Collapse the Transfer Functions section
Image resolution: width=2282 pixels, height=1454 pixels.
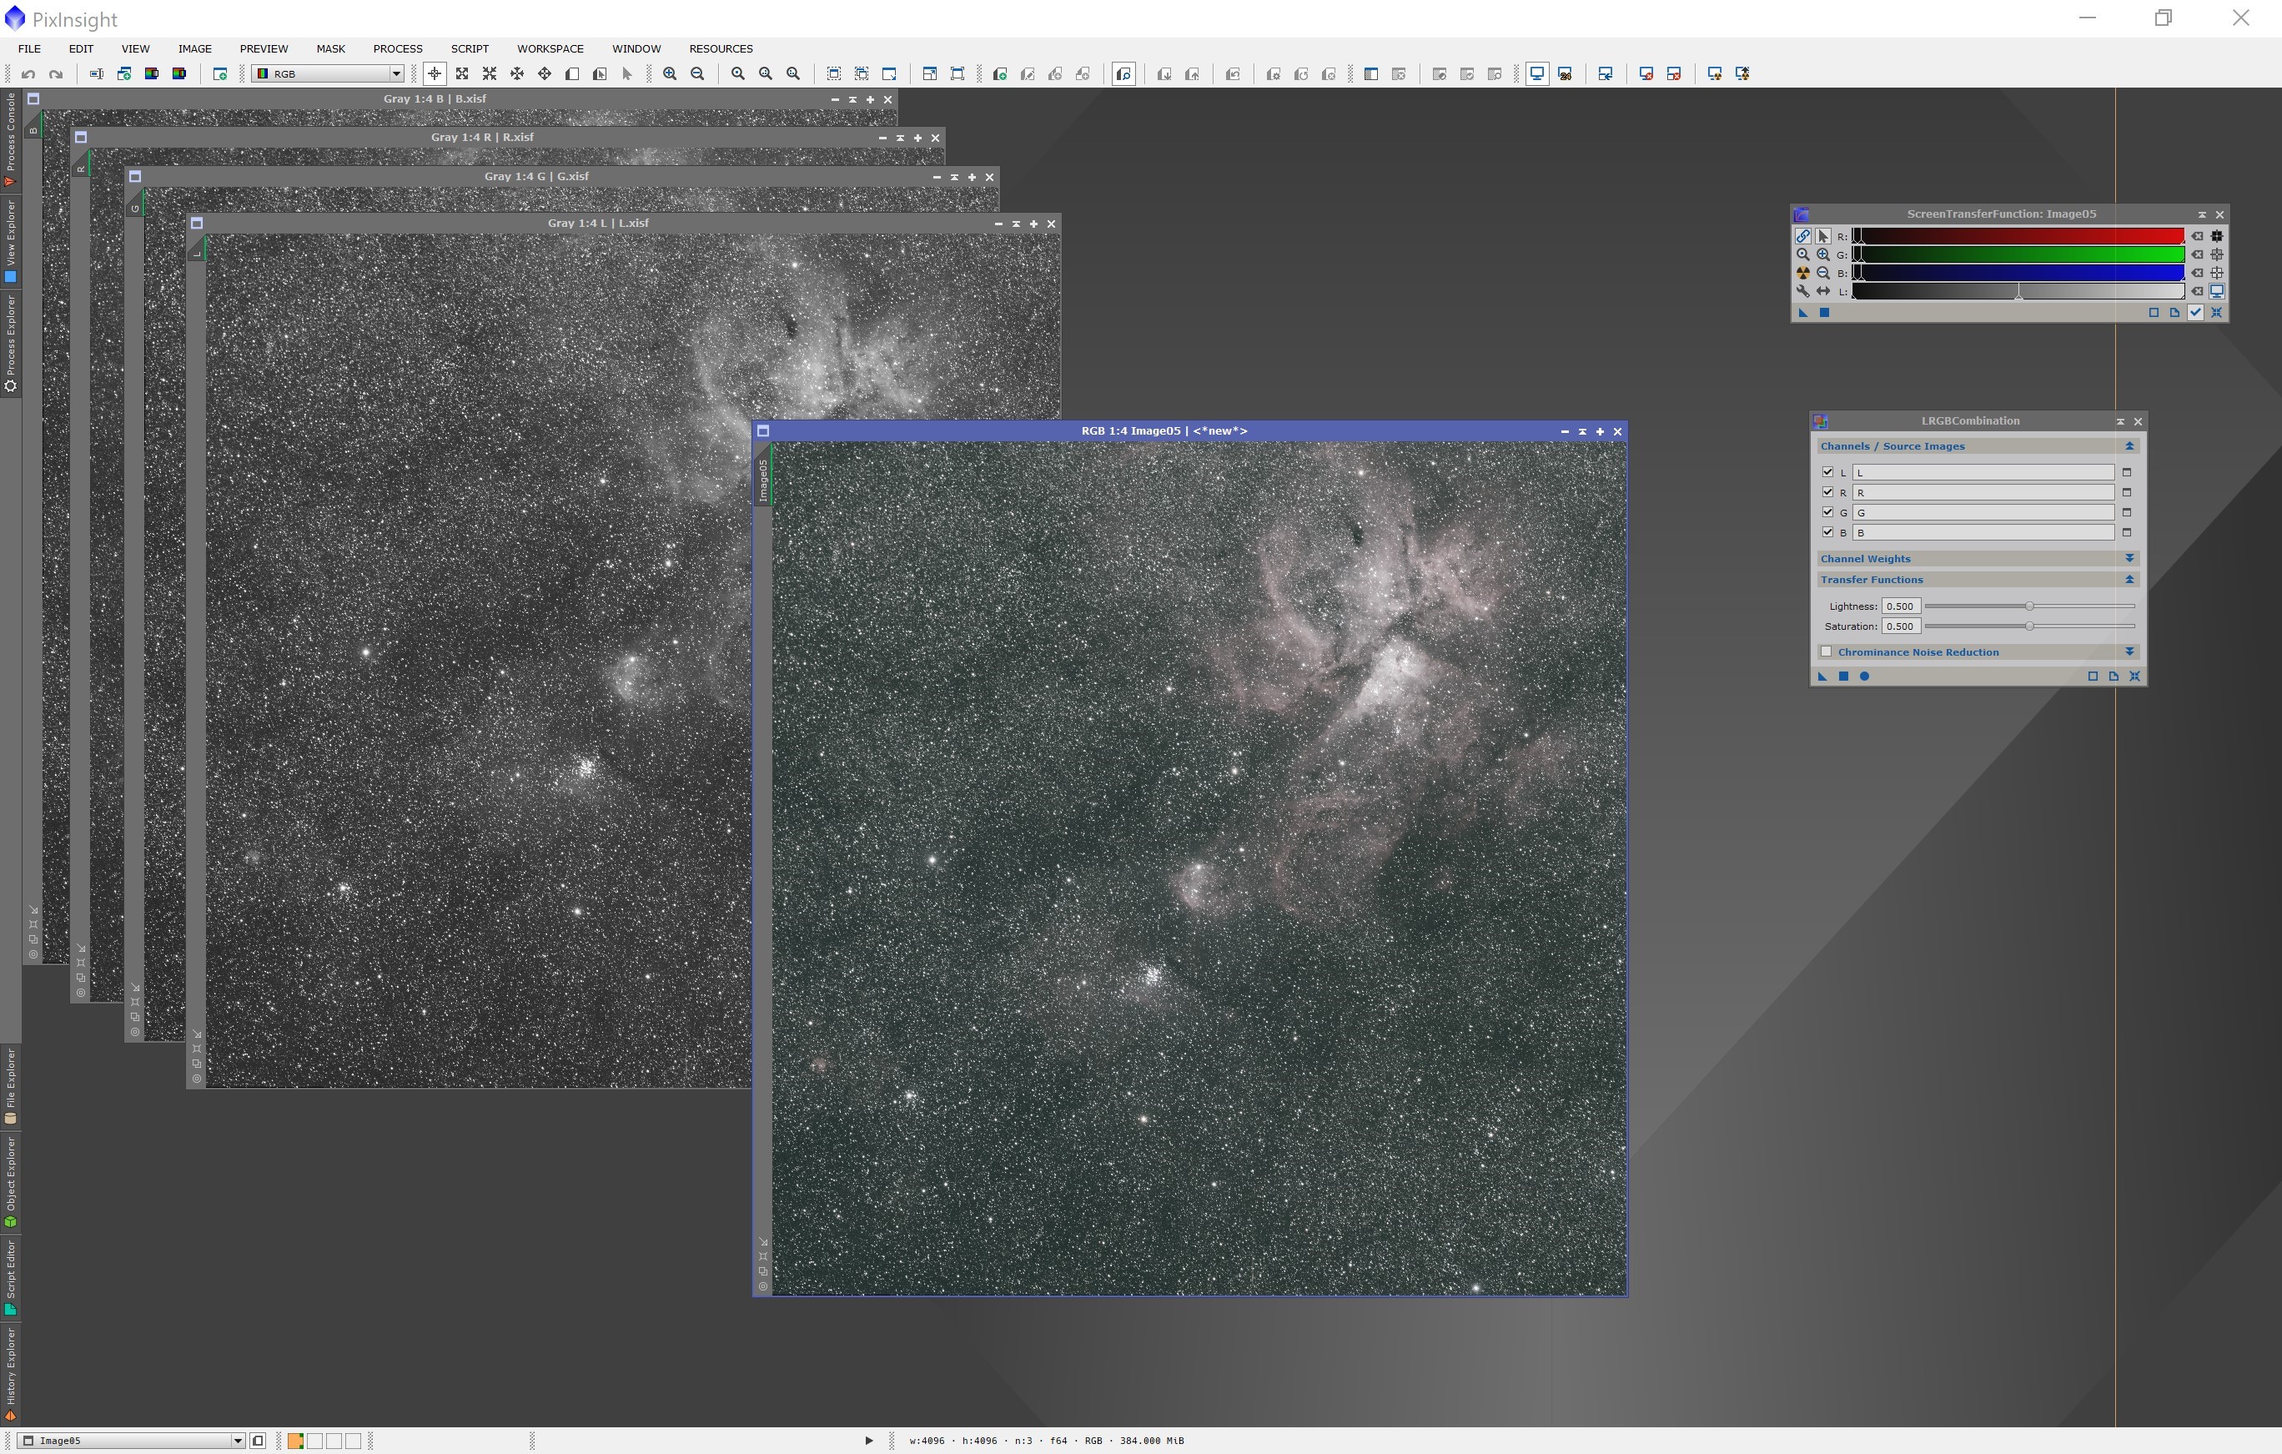2129,579
